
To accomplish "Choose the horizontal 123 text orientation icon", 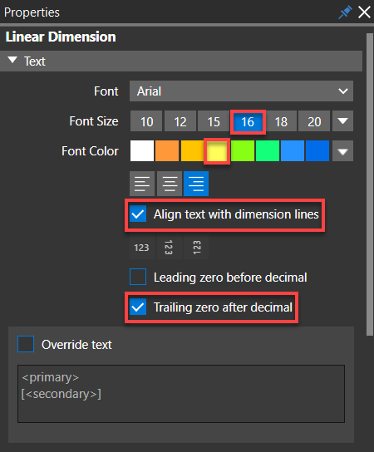I will 141,248.
